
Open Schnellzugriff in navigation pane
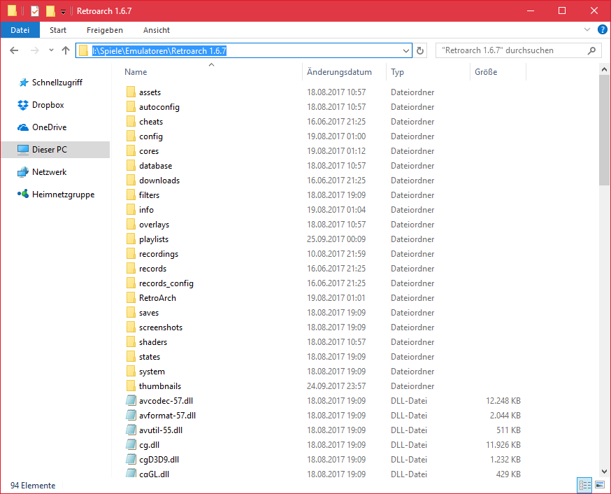[x=50, y=83]
